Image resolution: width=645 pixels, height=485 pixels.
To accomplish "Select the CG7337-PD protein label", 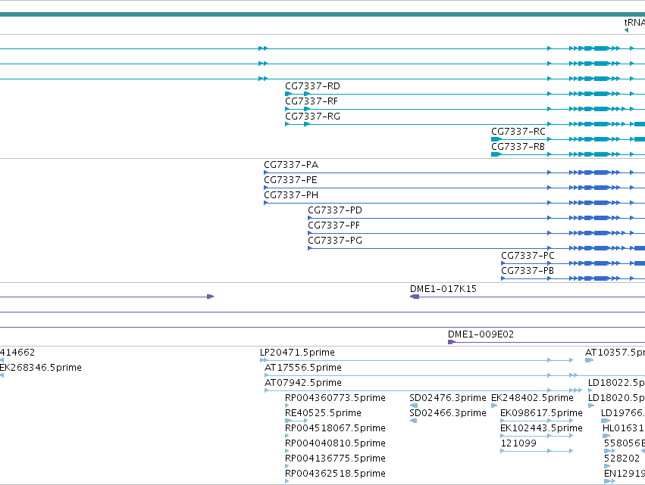I will click(335, 210).
